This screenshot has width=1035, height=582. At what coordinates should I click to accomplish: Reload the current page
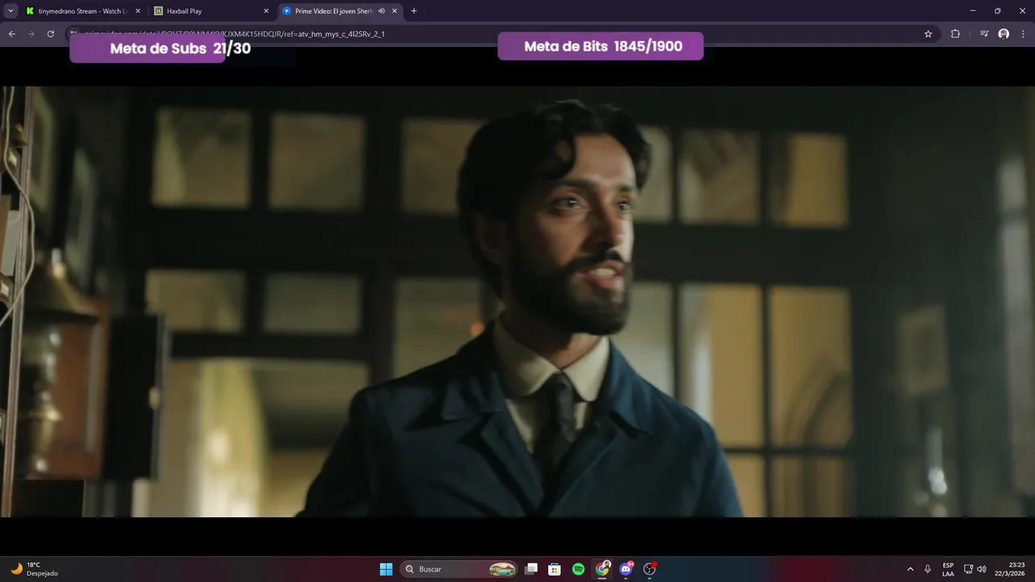click(x=51, y=34)
